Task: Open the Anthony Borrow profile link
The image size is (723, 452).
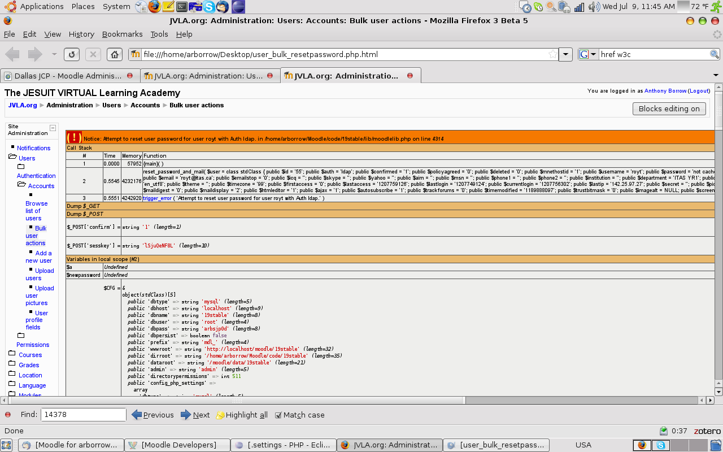Action: click(666, 90)
